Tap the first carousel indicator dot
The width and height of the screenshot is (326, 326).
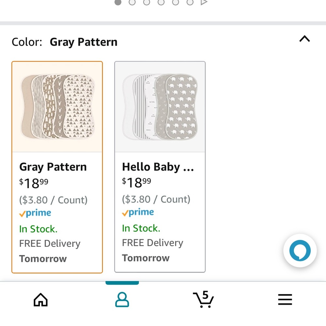[118, 2]
